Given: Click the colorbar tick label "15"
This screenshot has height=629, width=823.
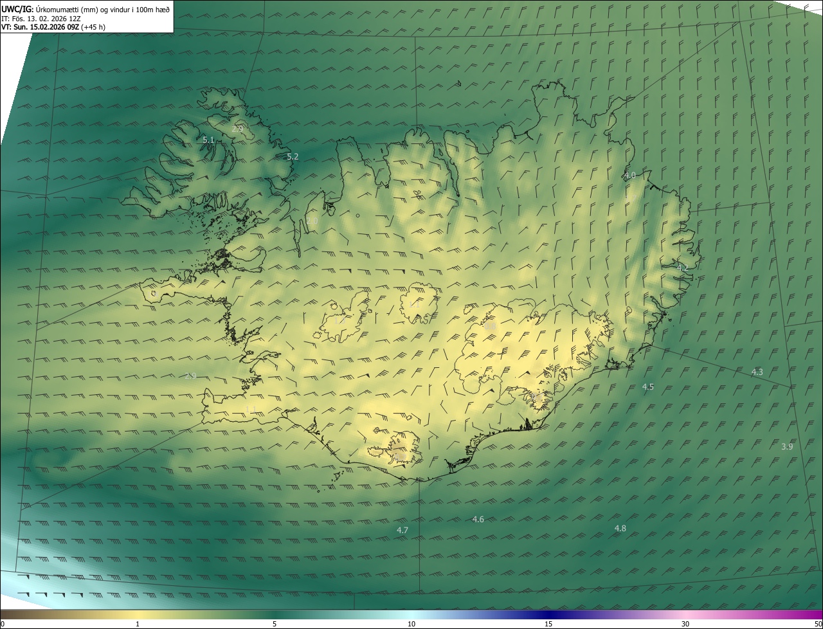Looking at the screenshot, I should pyautogui.click(x=548, y=624).
